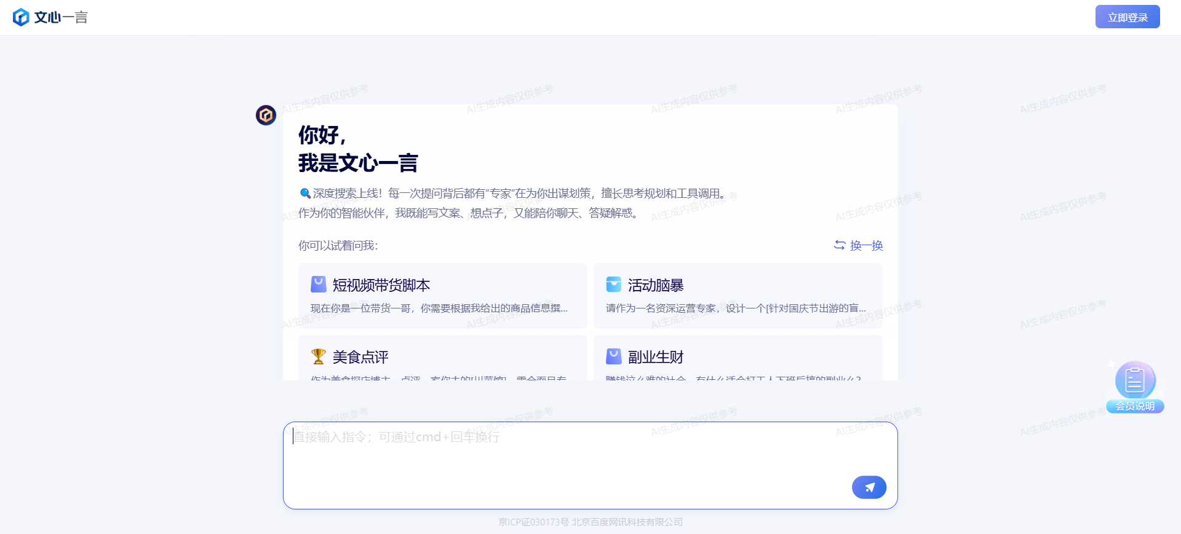The height and width of the screenshot is (534, 1181).
Task: Click the 文心一言 brand name text
Action: (61, 17)
